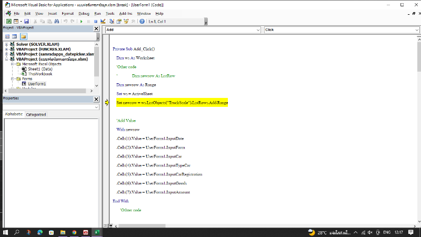Open the Find binoculars icon

[57, 22]
